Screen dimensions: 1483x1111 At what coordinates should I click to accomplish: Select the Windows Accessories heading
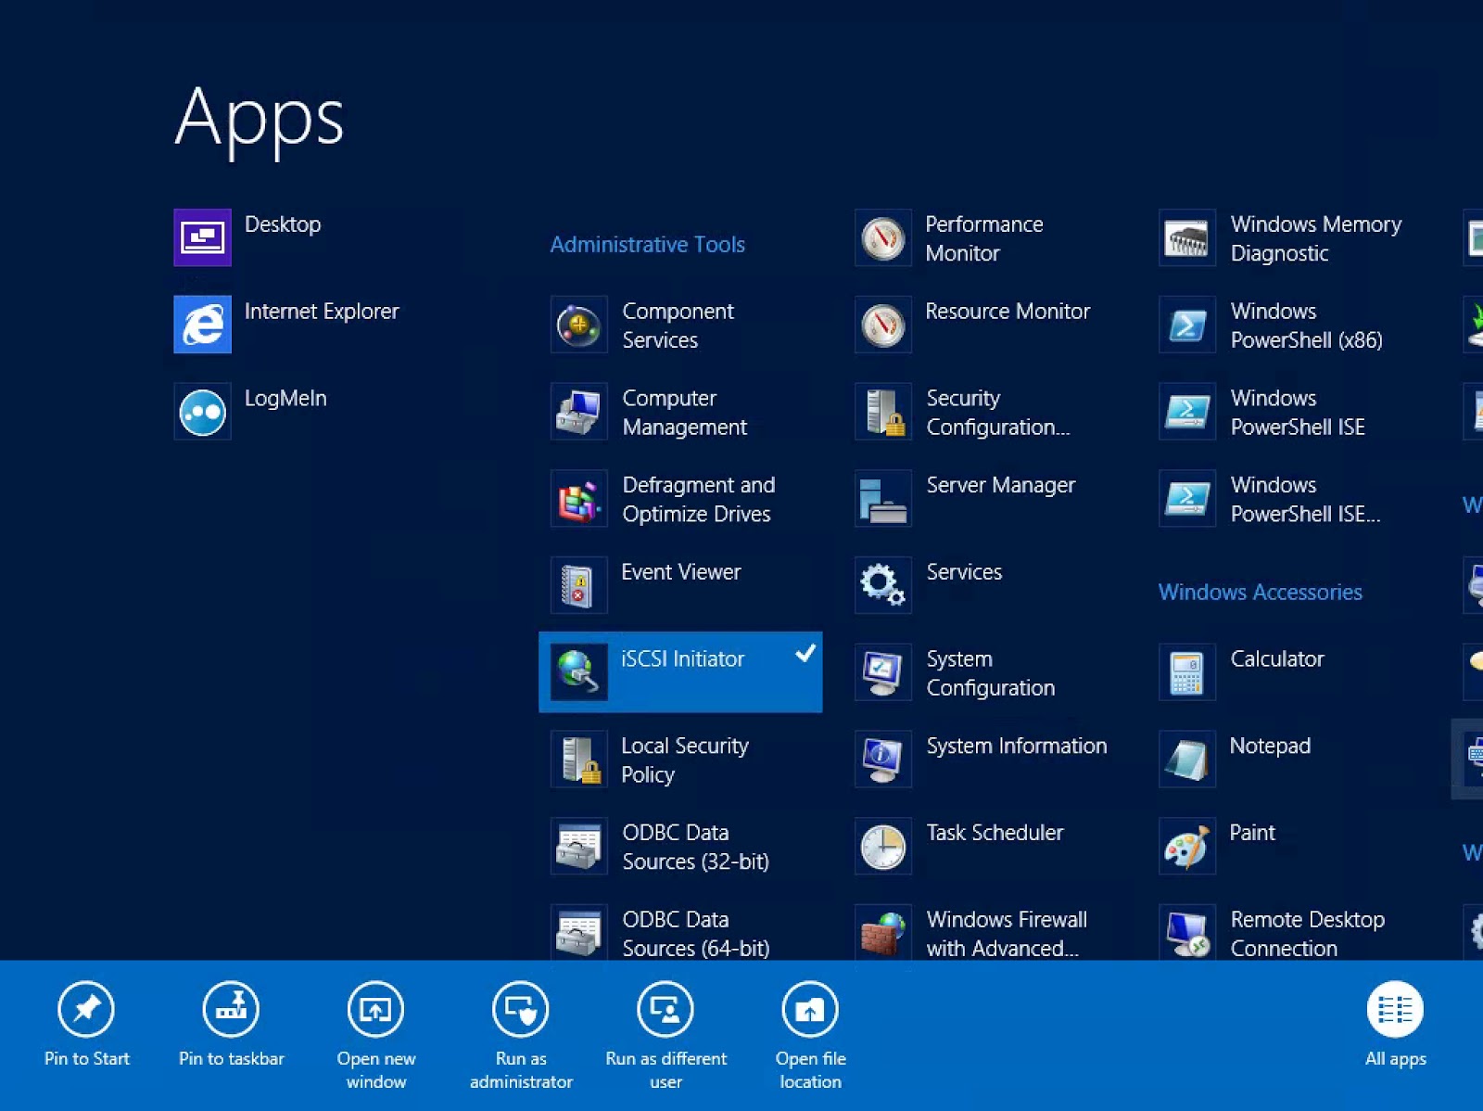point(1260,592)
